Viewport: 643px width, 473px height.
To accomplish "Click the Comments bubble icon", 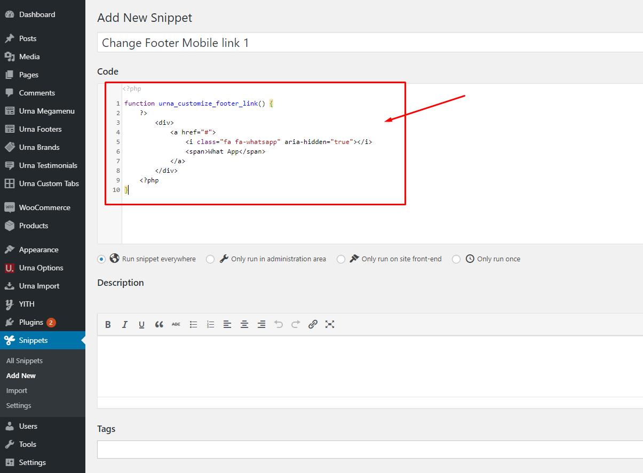I will tap(10, 93).
